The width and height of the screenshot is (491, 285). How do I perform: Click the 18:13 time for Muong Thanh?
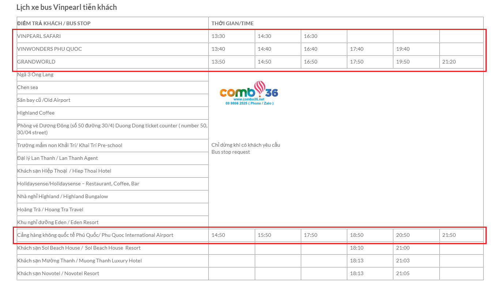click(x=357, y=261)
